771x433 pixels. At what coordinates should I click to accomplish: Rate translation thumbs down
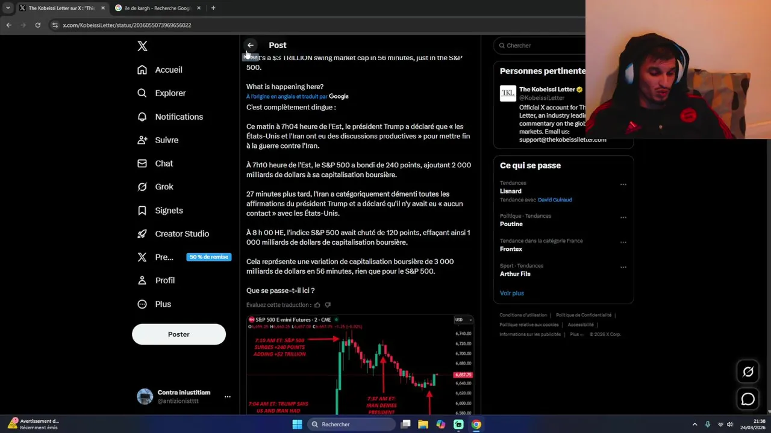pos(328,305)
